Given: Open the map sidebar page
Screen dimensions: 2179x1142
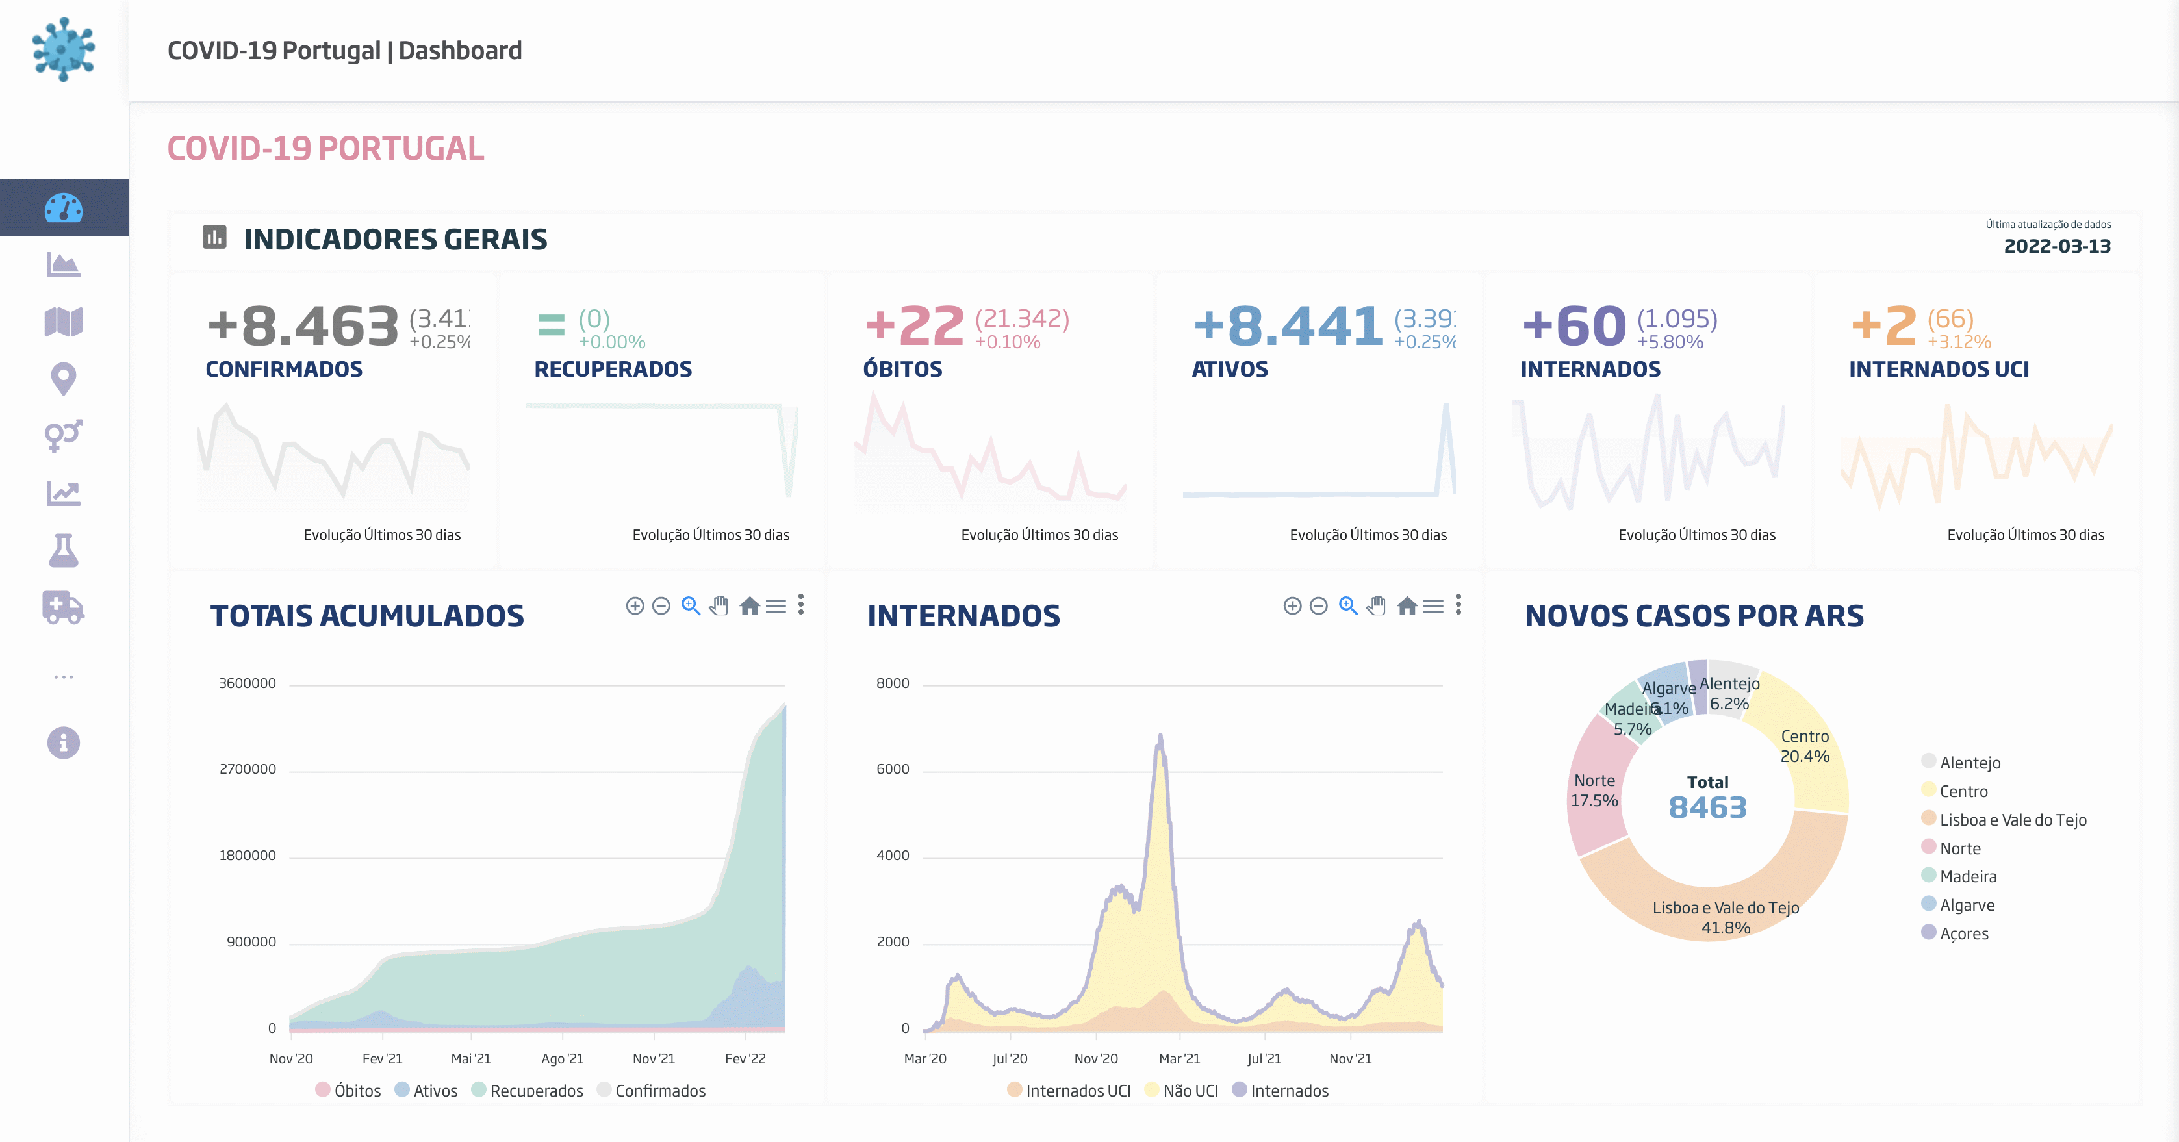Looking at the screenshot, I should (64, 322).
